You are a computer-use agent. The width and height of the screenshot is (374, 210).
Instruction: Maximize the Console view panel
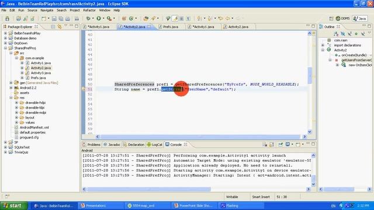(313, 144)
